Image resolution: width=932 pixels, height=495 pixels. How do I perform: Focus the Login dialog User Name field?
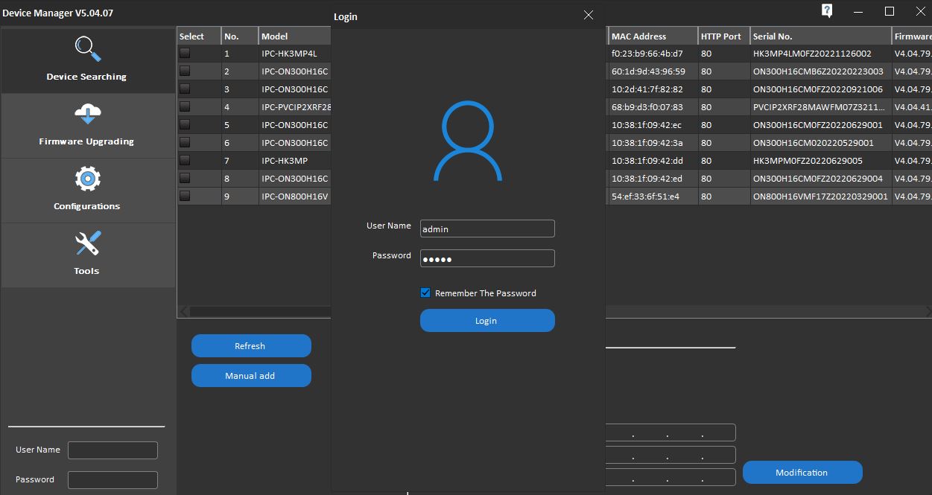[x=487, y=229]
